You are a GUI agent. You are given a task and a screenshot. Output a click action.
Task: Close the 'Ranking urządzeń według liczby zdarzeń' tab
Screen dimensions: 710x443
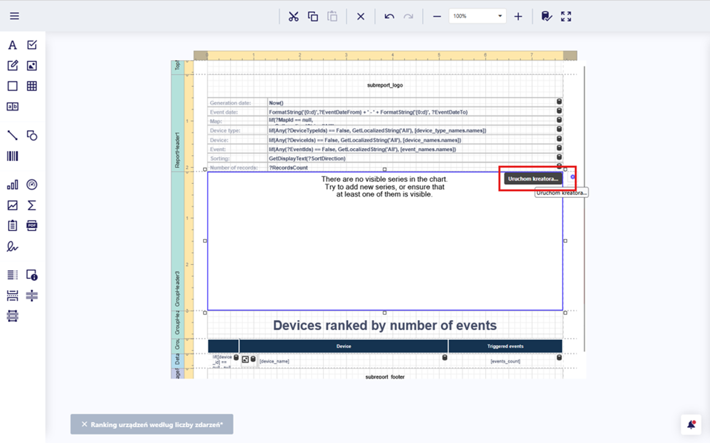click(84, 424)
